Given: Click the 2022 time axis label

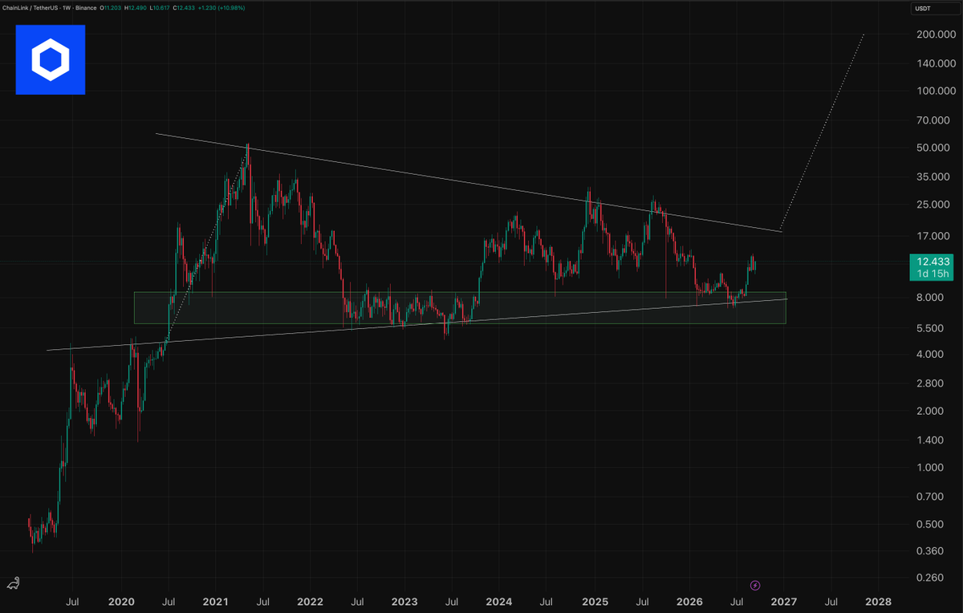Looking at the screenshot, I should [x=310, y=601].
